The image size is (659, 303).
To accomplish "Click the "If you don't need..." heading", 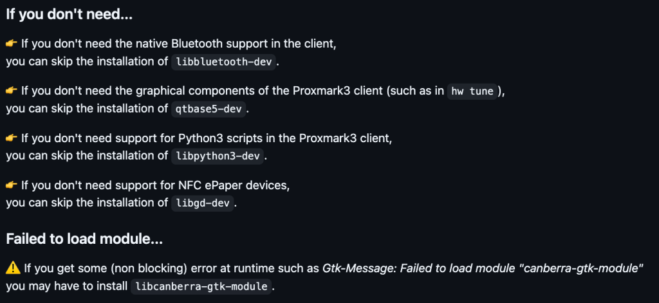I will (x=69, y=14).
